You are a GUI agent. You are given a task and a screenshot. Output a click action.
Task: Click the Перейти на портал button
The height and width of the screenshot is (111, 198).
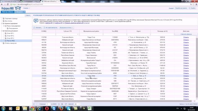pos(181,8)
